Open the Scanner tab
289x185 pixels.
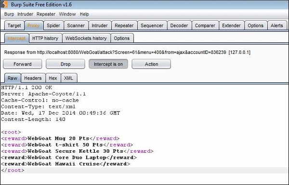[76, 26]
